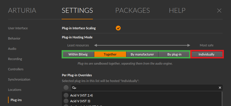The width and height of the screenshot is (231, 106).
Task: Switch to the Arturia tab
Action: click(22, 11)
